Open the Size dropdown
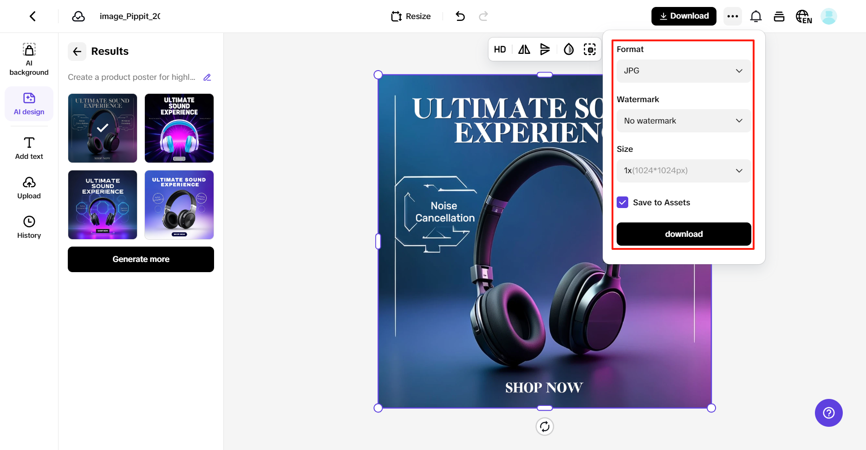Screen dimensions: 866x450 [x=684, y=170]
